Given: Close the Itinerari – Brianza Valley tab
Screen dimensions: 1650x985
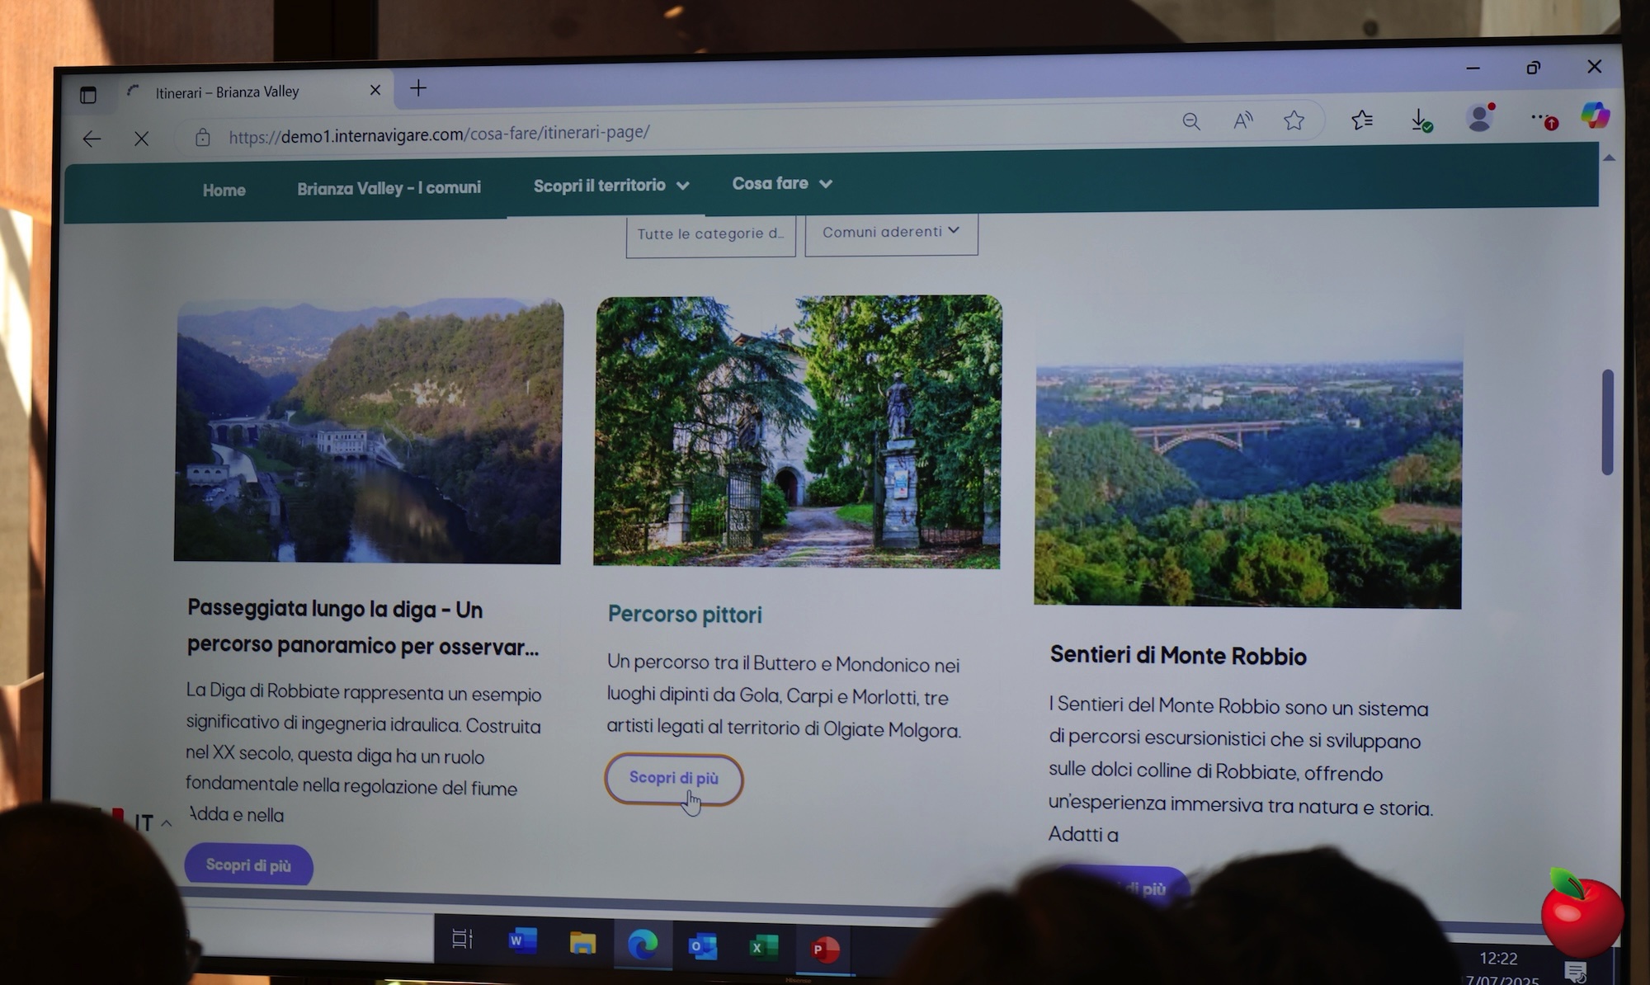Looking at the screenshot, I should [375, 90].
